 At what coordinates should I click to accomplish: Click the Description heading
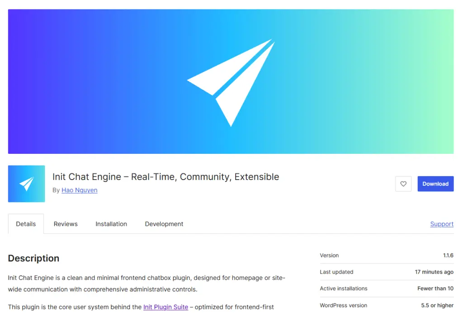click(x=33, y=258)
